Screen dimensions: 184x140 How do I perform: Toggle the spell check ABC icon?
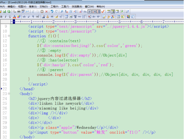point(23,11)
